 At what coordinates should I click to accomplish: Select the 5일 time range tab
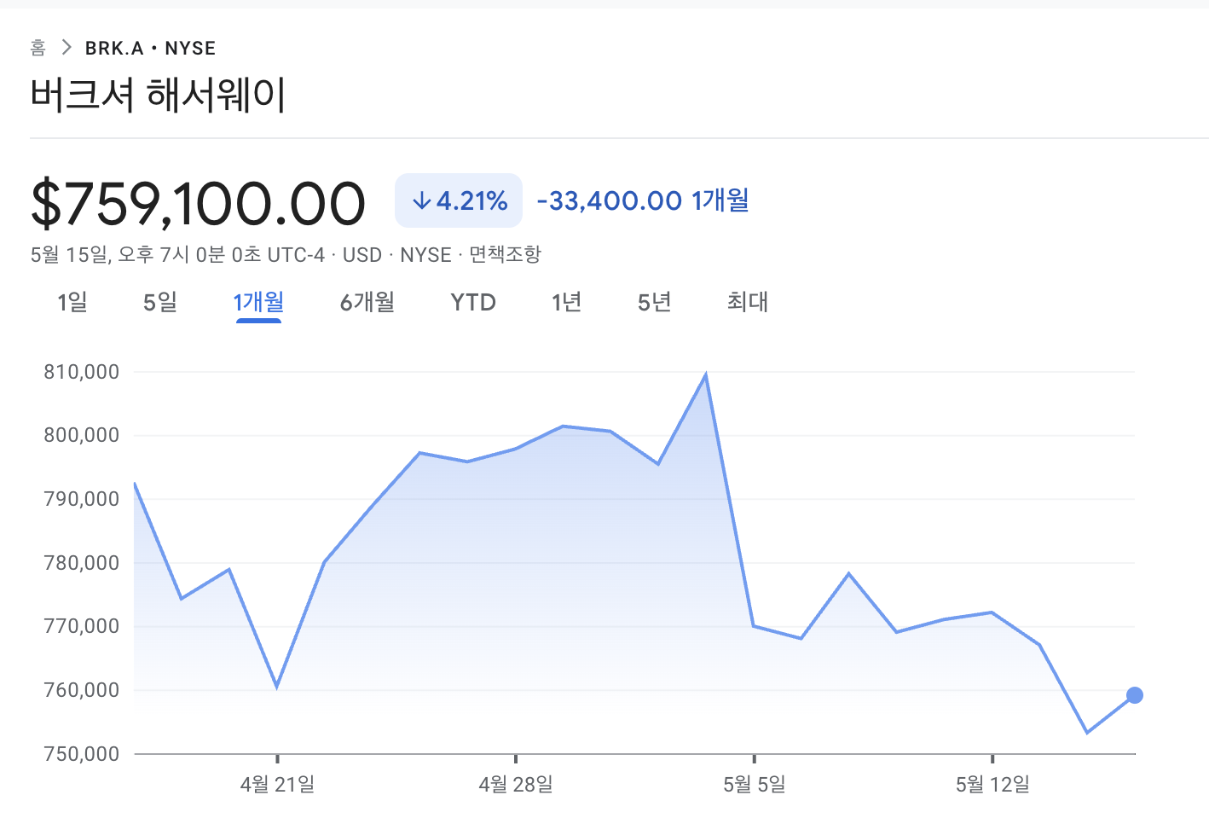(x=160, y=302)
